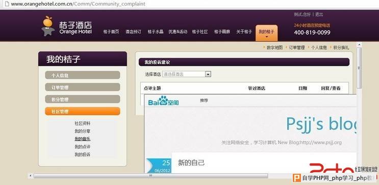Click the horizontal scrollbar thumb

tap(150, 176)
